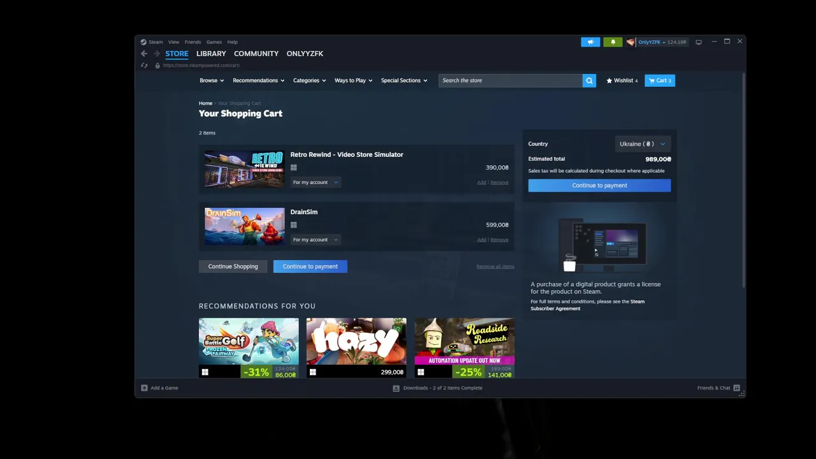The width and height of the screenshot is (816, 459).
Task: Open the Steam Subscriber Agreement link
Action: (587, 305)
